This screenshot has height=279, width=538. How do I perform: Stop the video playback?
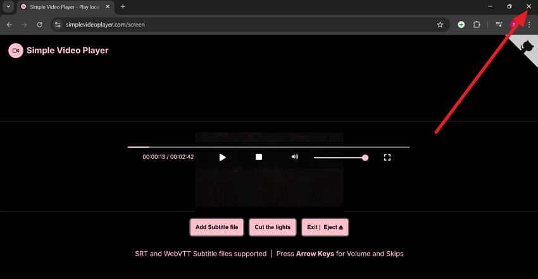259,157
